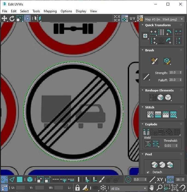
Task: Click the UV axis display button
Action: [132, 19]
